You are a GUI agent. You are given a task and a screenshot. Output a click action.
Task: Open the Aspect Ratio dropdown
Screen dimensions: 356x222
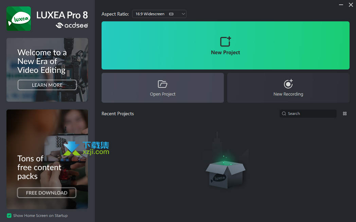click(159, 14)
